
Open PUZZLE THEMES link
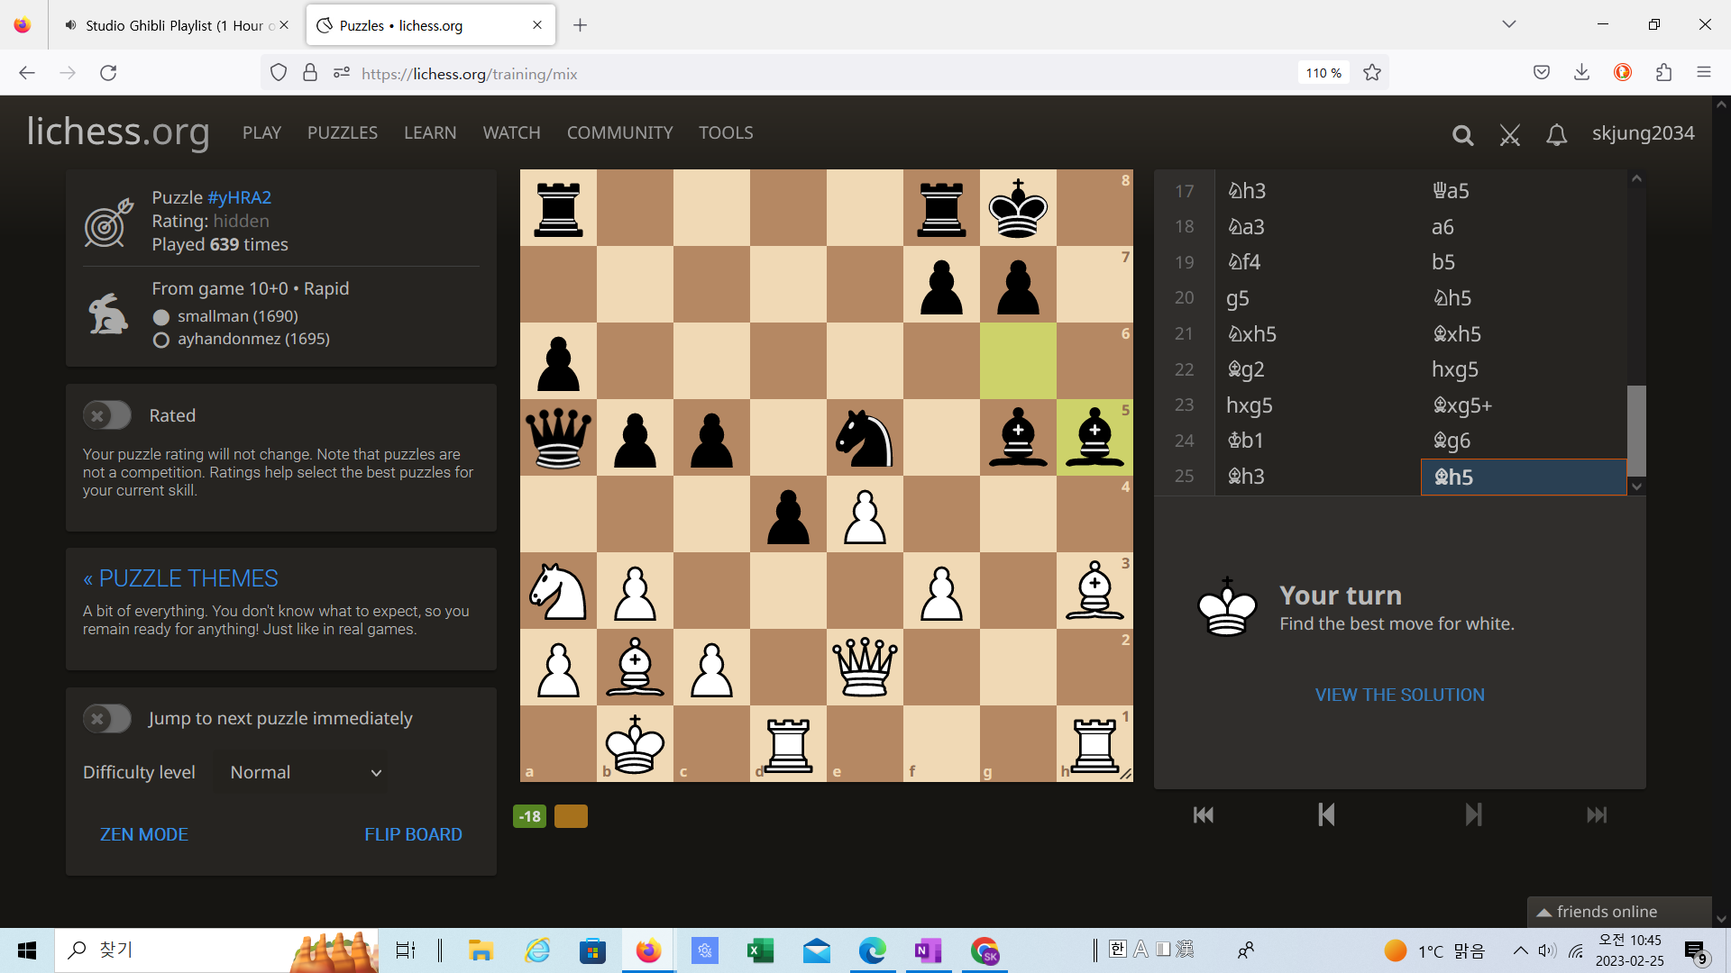180,578
